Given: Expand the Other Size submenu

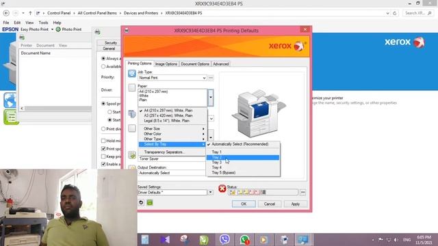Looking at the screenshot, I should click(x=172, y=128).
